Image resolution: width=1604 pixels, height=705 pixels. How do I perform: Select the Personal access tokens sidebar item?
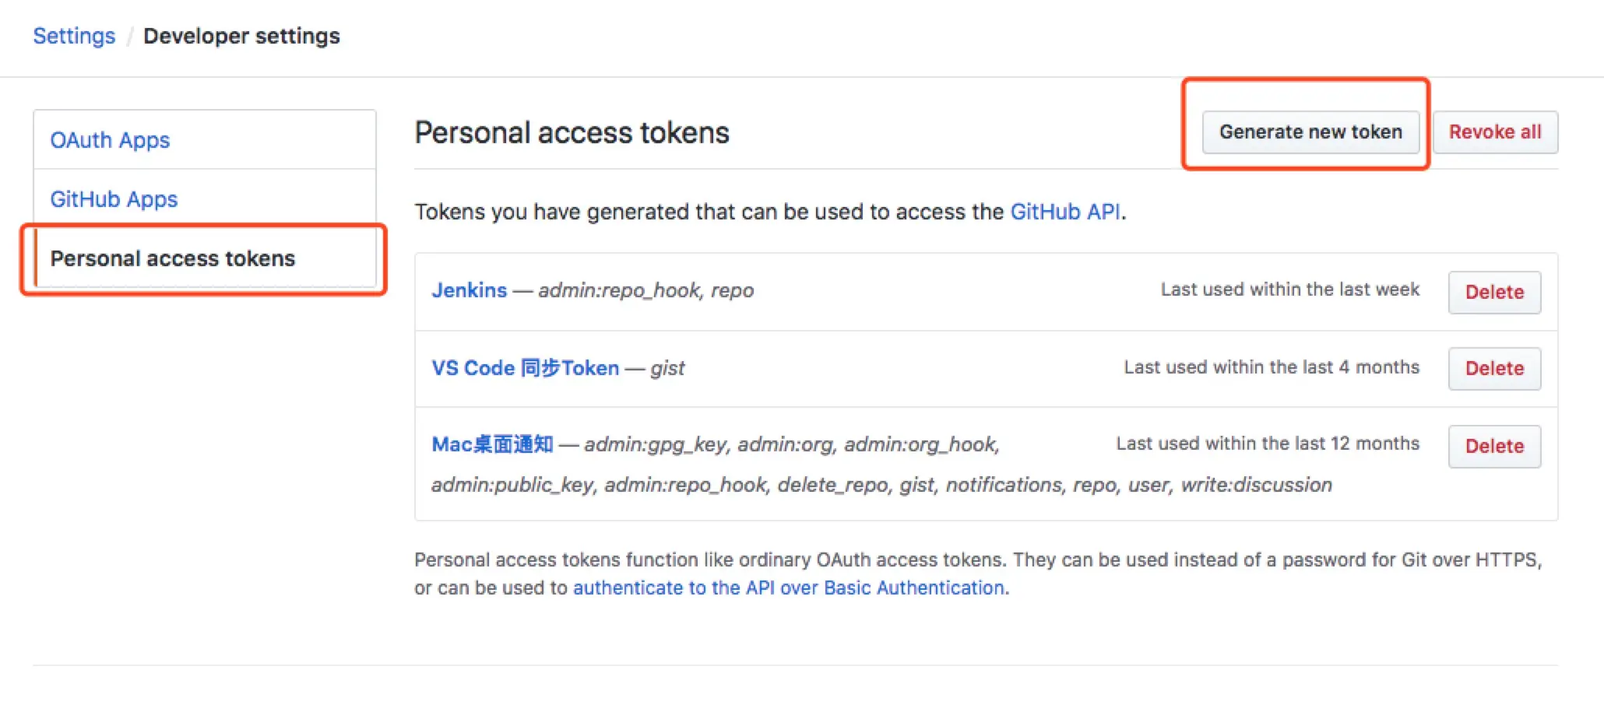pos(173,258)
